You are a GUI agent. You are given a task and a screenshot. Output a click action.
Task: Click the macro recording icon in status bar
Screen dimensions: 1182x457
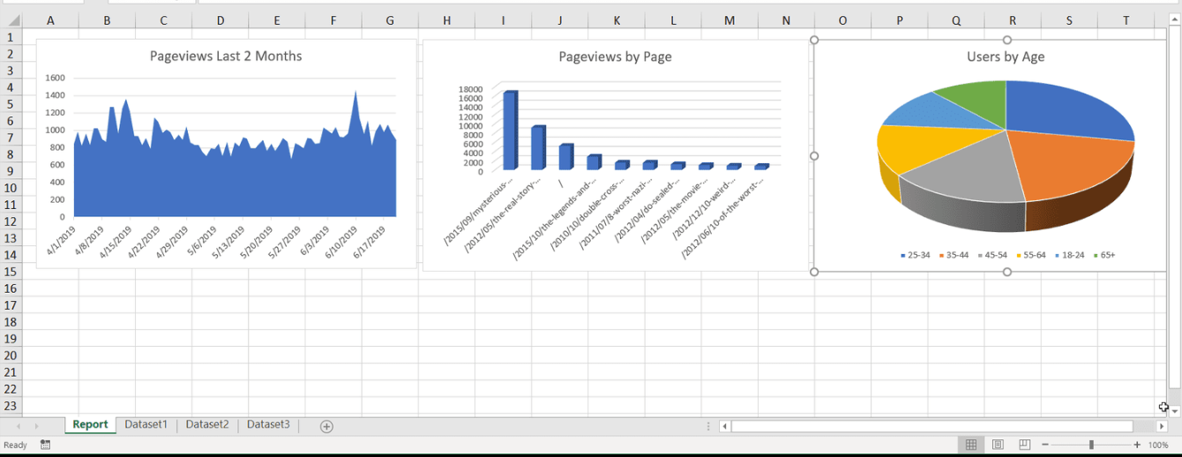coord(45,446)
